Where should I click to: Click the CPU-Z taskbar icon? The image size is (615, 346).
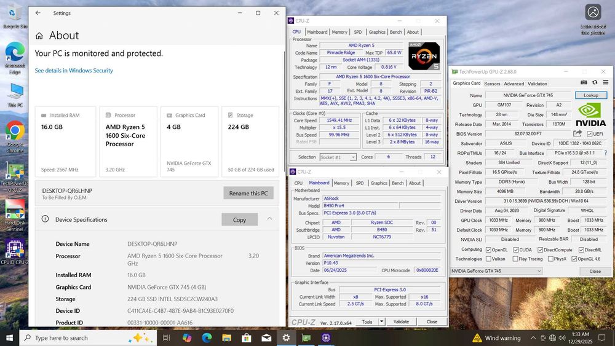326,338
